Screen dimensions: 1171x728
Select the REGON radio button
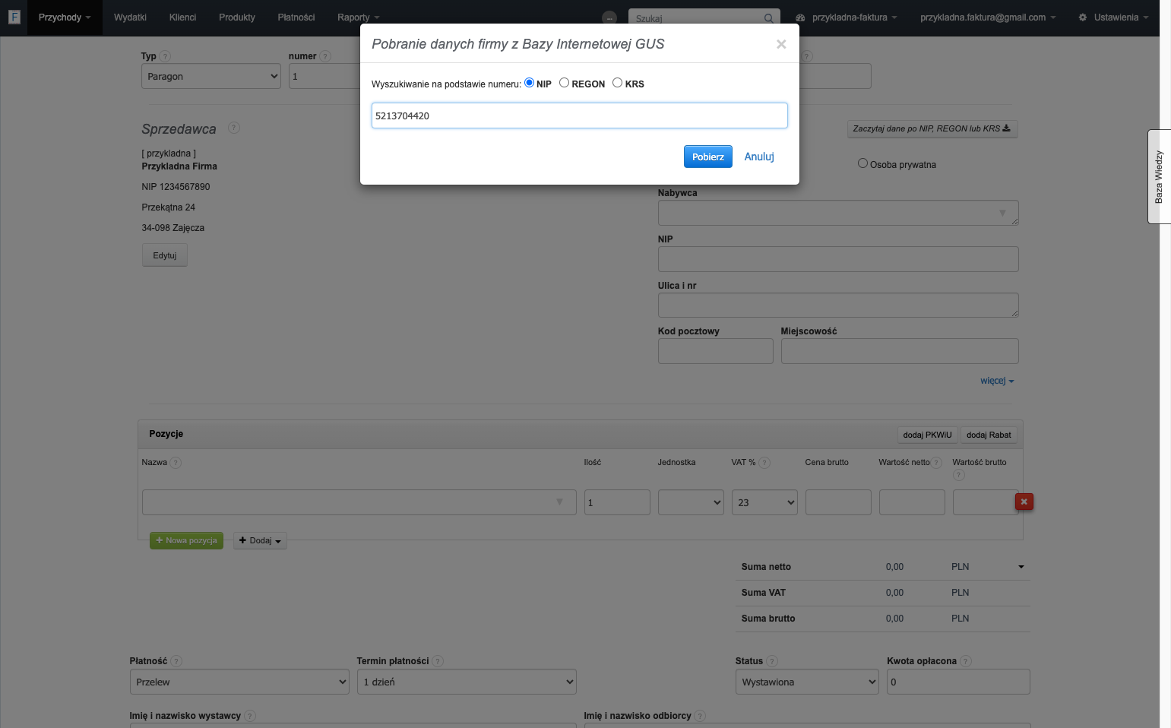pyautogui.click(x=565, y=83)
